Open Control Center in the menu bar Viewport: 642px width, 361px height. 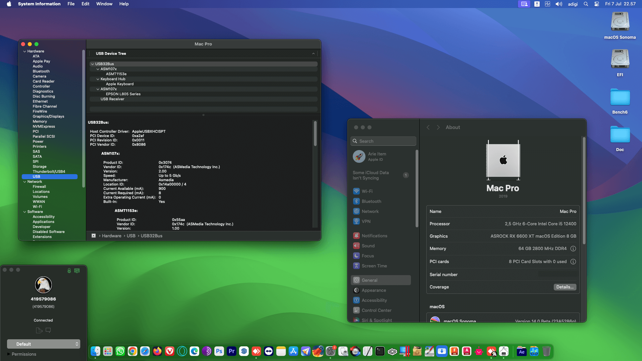tap(597, 4)
